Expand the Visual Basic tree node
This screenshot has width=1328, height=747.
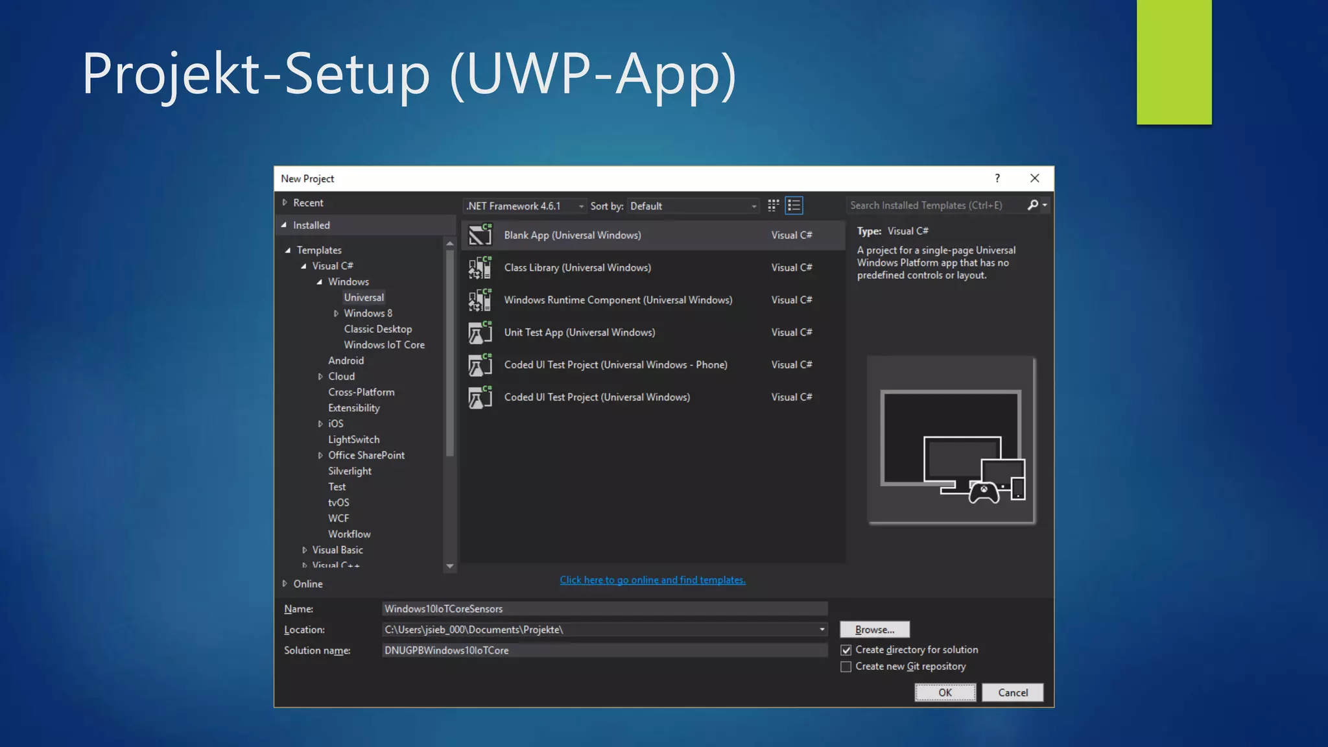(304, 550)
